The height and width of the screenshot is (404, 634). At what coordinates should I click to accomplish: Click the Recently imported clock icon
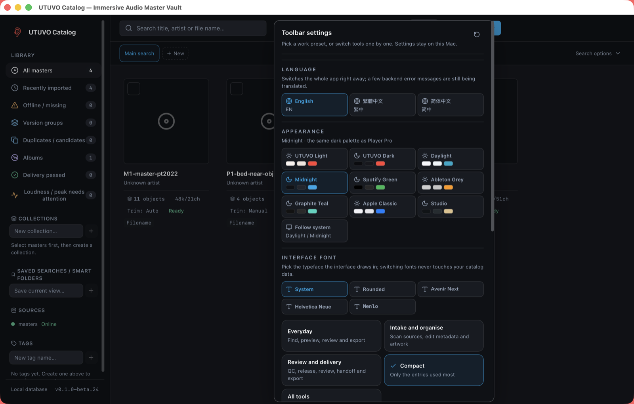tap(15, 88)
